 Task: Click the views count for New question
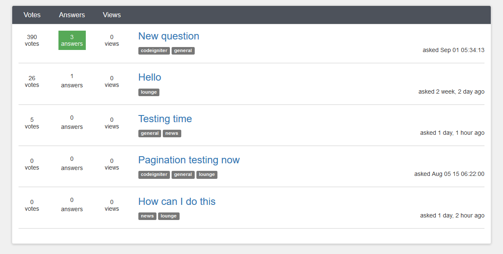(x=111, y=40)
